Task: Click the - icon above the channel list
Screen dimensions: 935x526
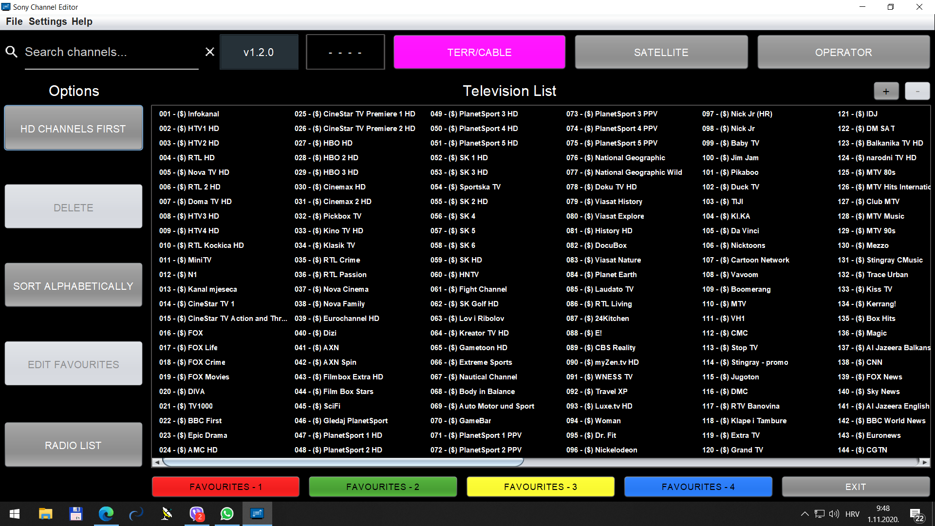Action: (x=917, y=91)
